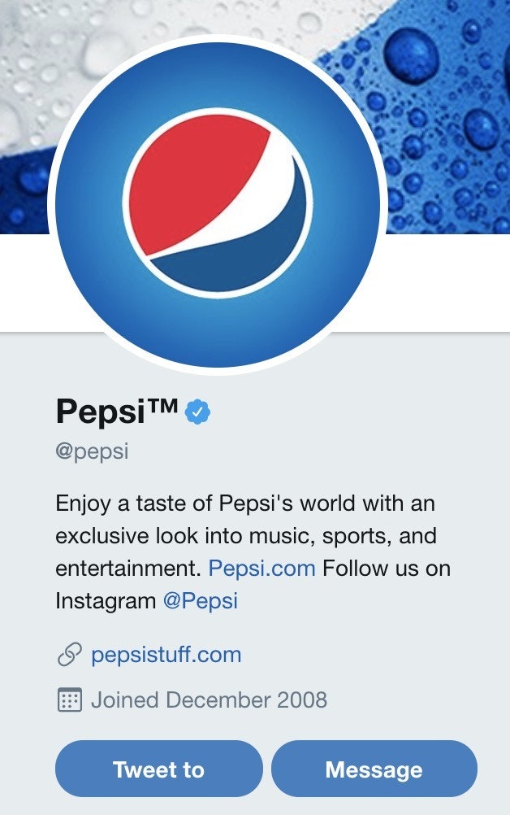
Task: Open the Pepsi.com link in the bio
Action: (x=261, y=569)
